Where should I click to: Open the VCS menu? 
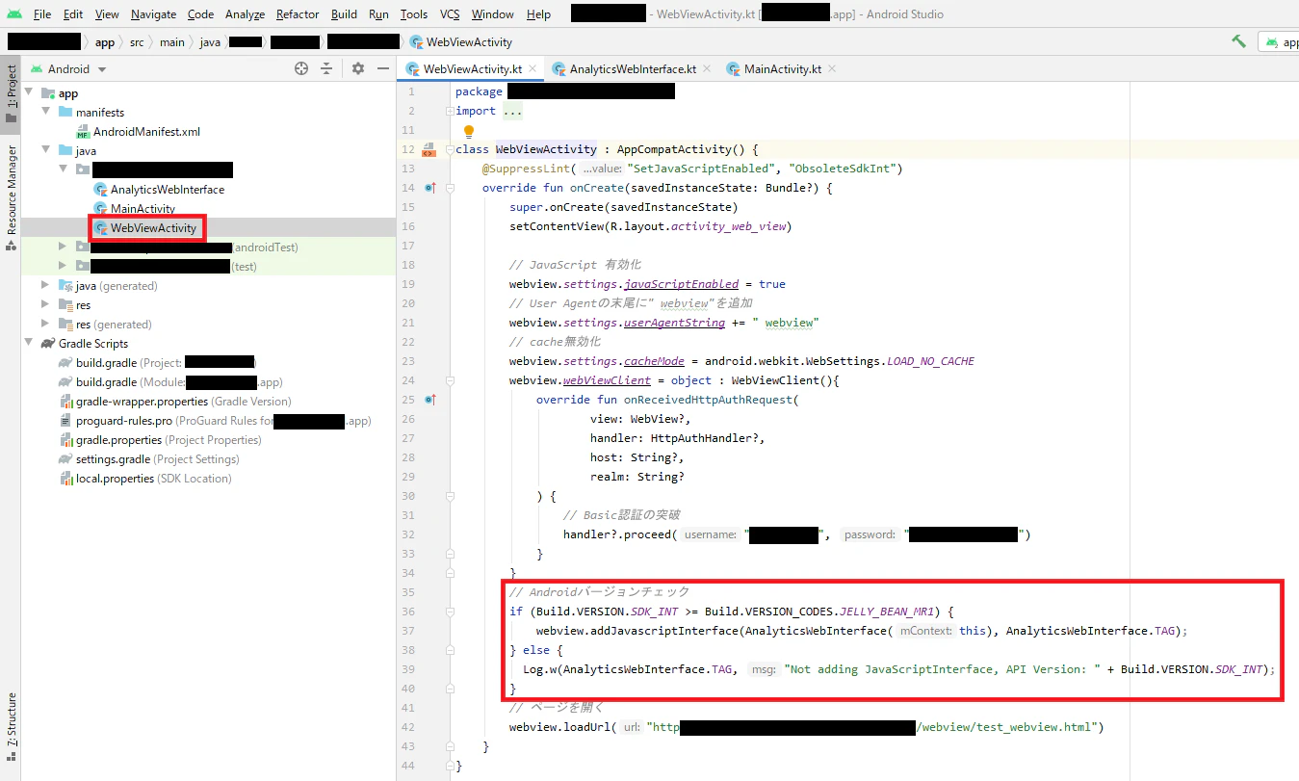click(450, 14)
